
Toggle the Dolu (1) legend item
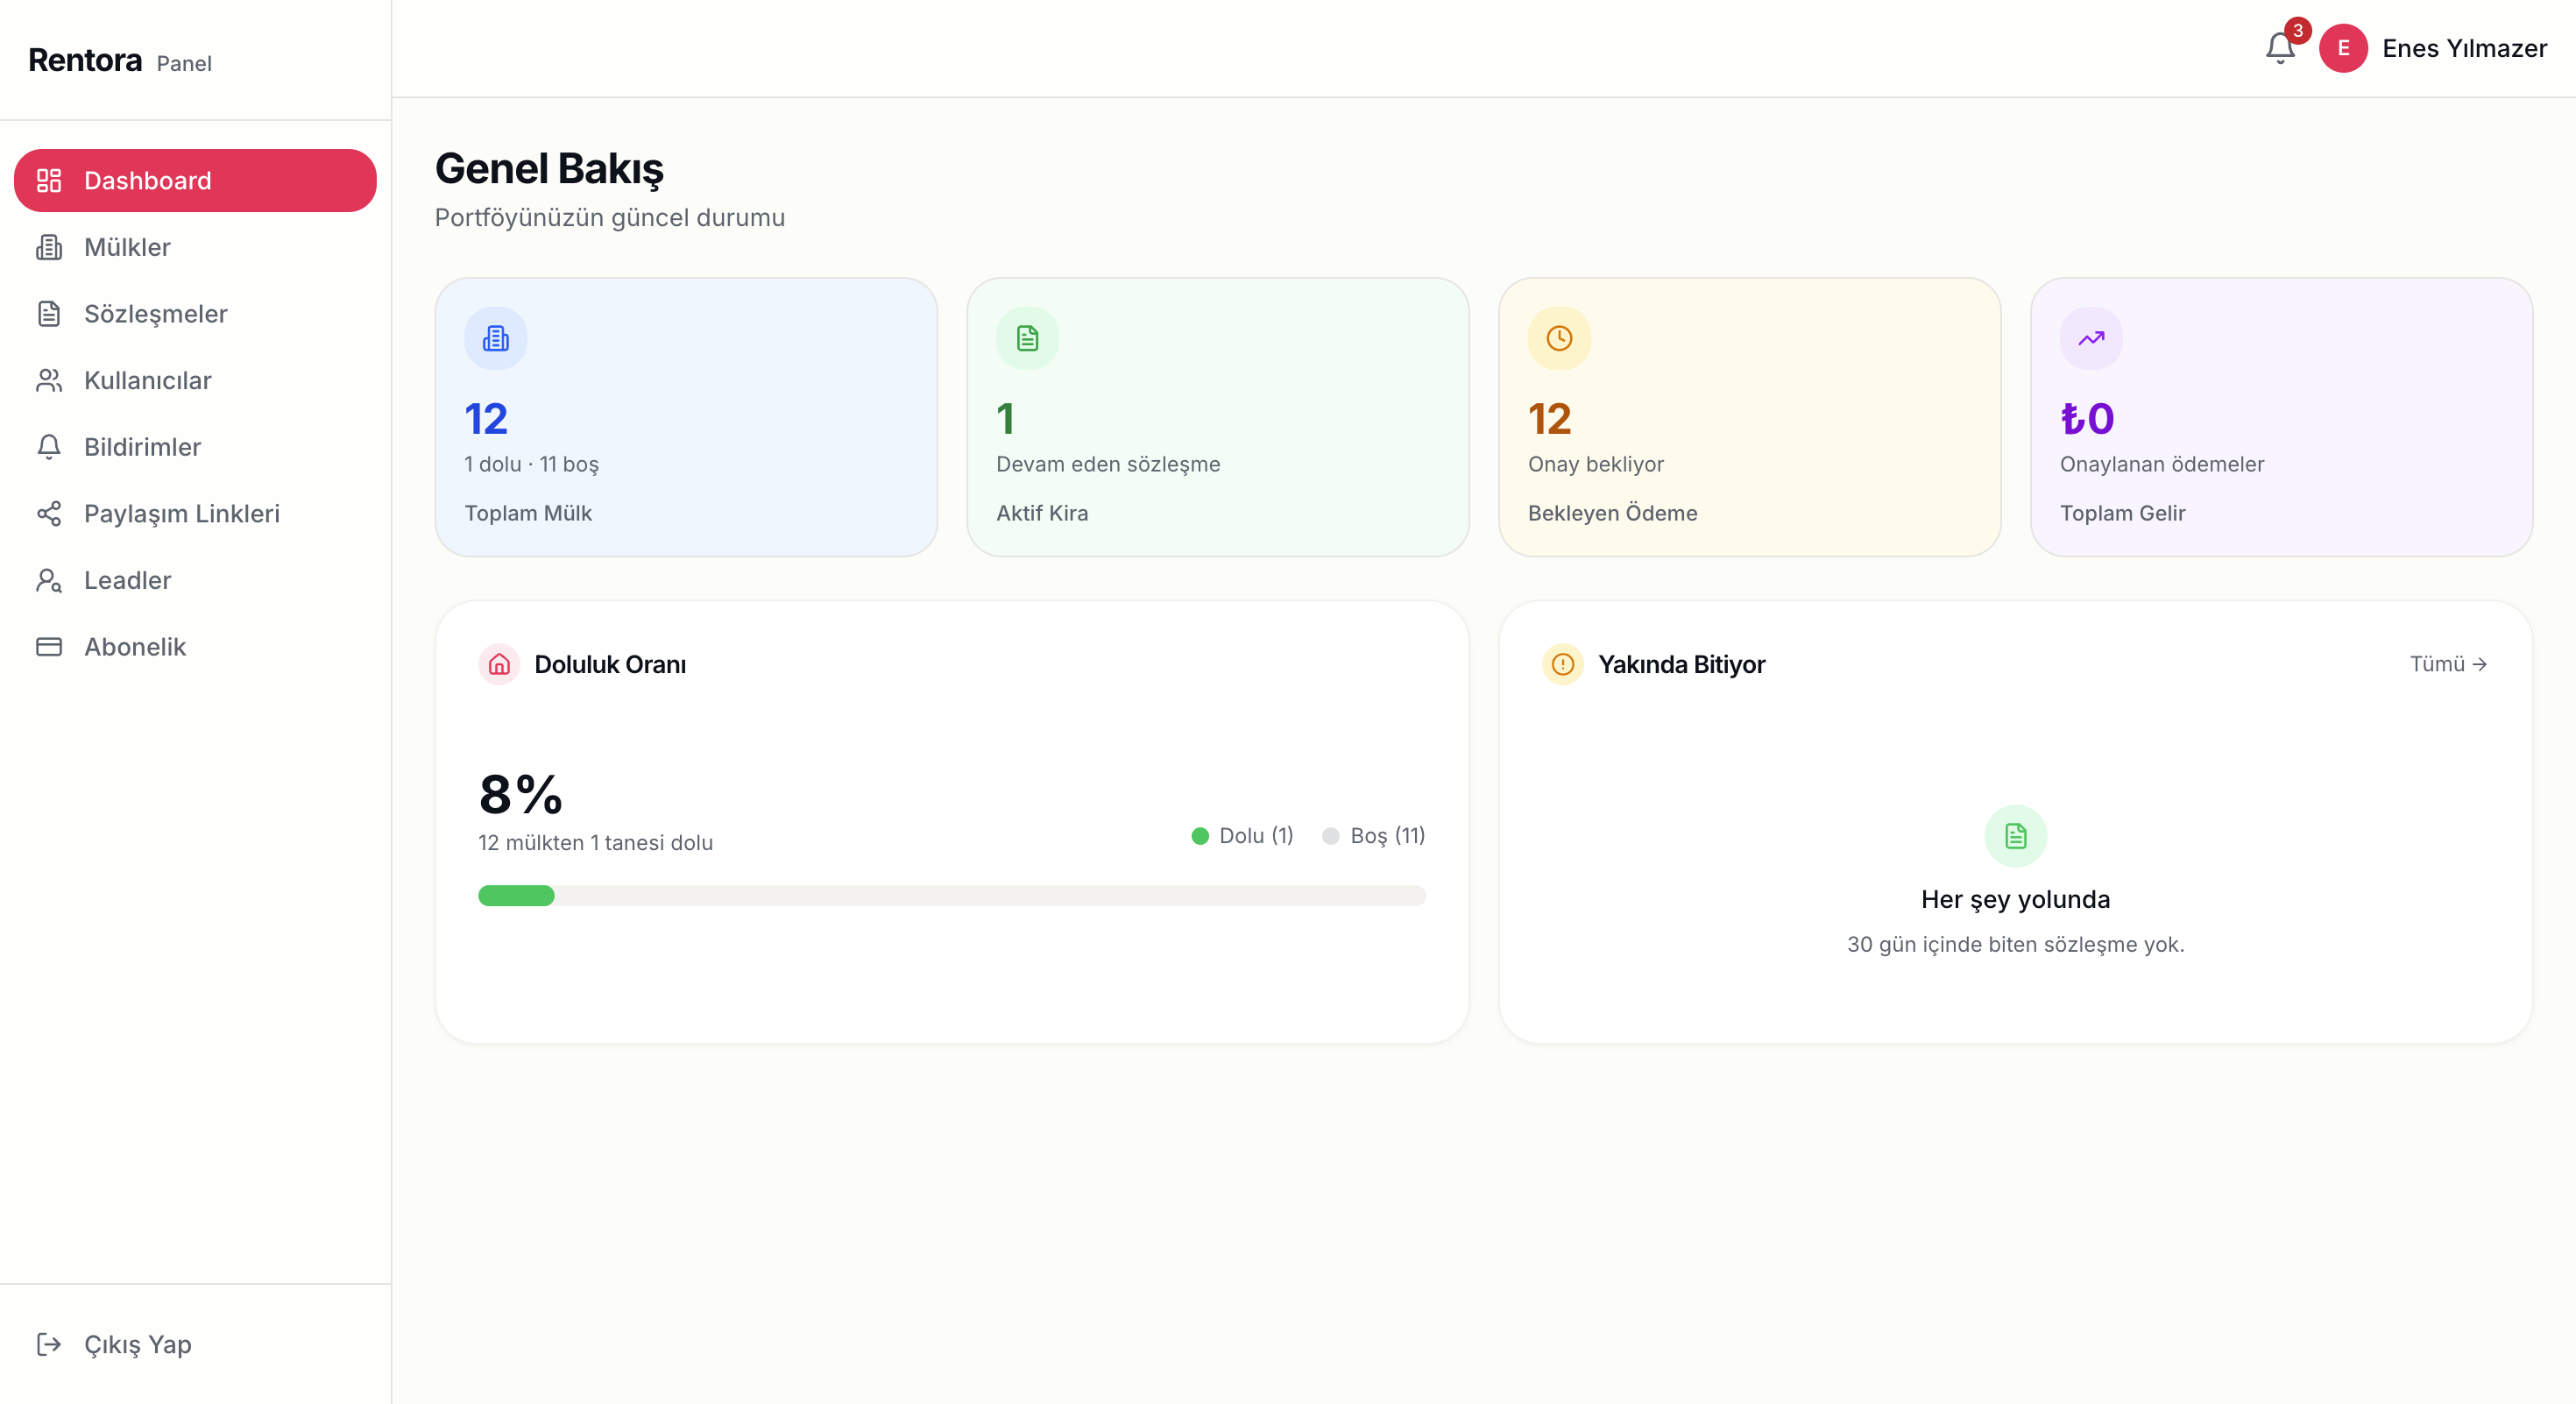[1243, 836]
